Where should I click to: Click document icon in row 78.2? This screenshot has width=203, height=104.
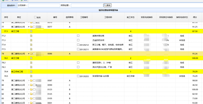click(31, 63)
